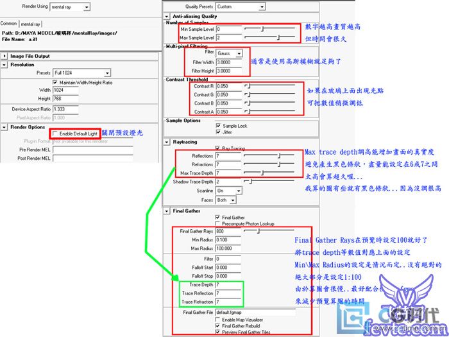This screenshot has height=337, width=449.
Task: Click the Contrast R value field
Action: [229, 86]
